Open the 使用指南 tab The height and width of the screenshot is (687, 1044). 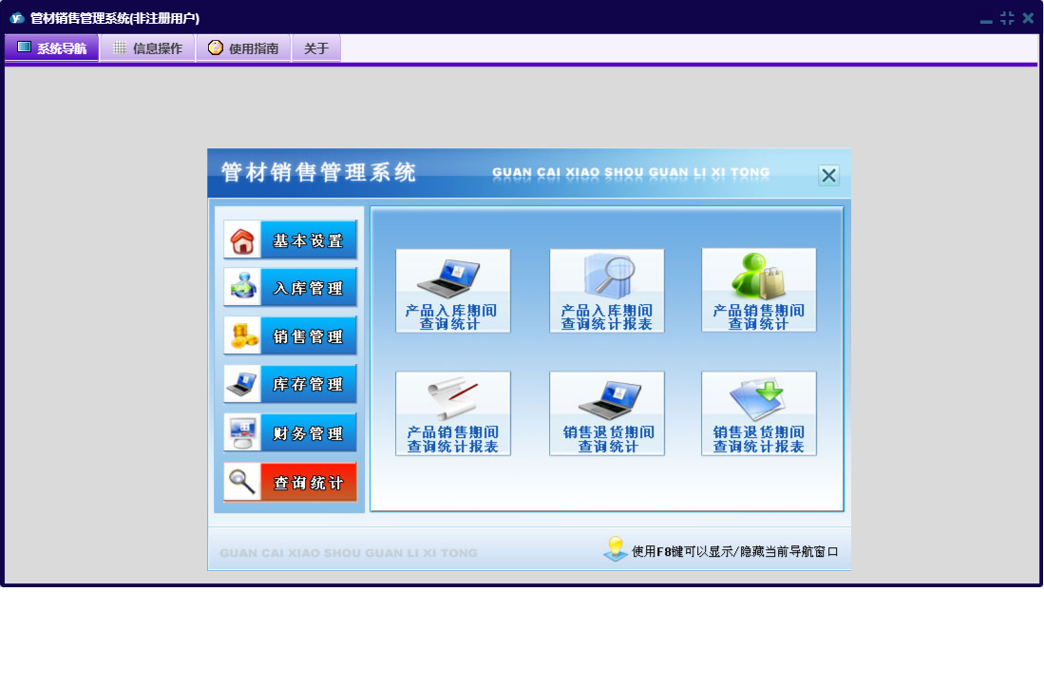click(x=243, y=48)
